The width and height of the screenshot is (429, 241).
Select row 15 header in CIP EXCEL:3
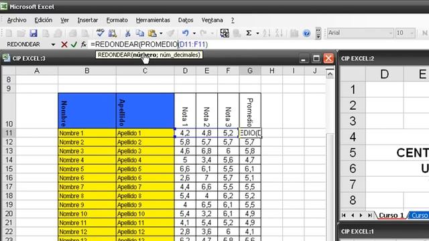pyautogui.click(x=9, y=169)
